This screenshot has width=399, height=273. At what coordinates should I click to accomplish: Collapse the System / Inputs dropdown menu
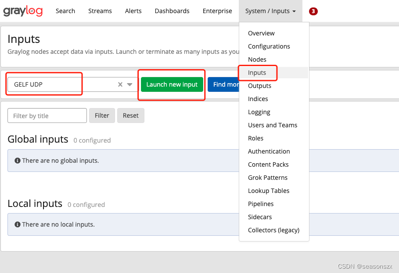coord(270,11)
